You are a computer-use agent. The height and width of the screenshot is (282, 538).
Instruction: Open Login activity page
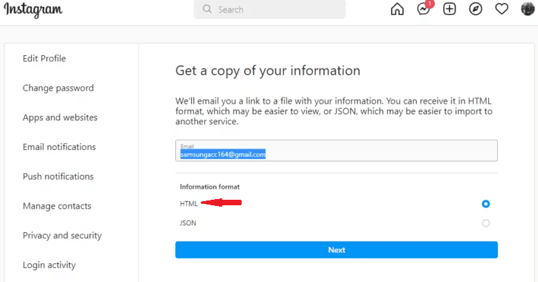[49, 265]
